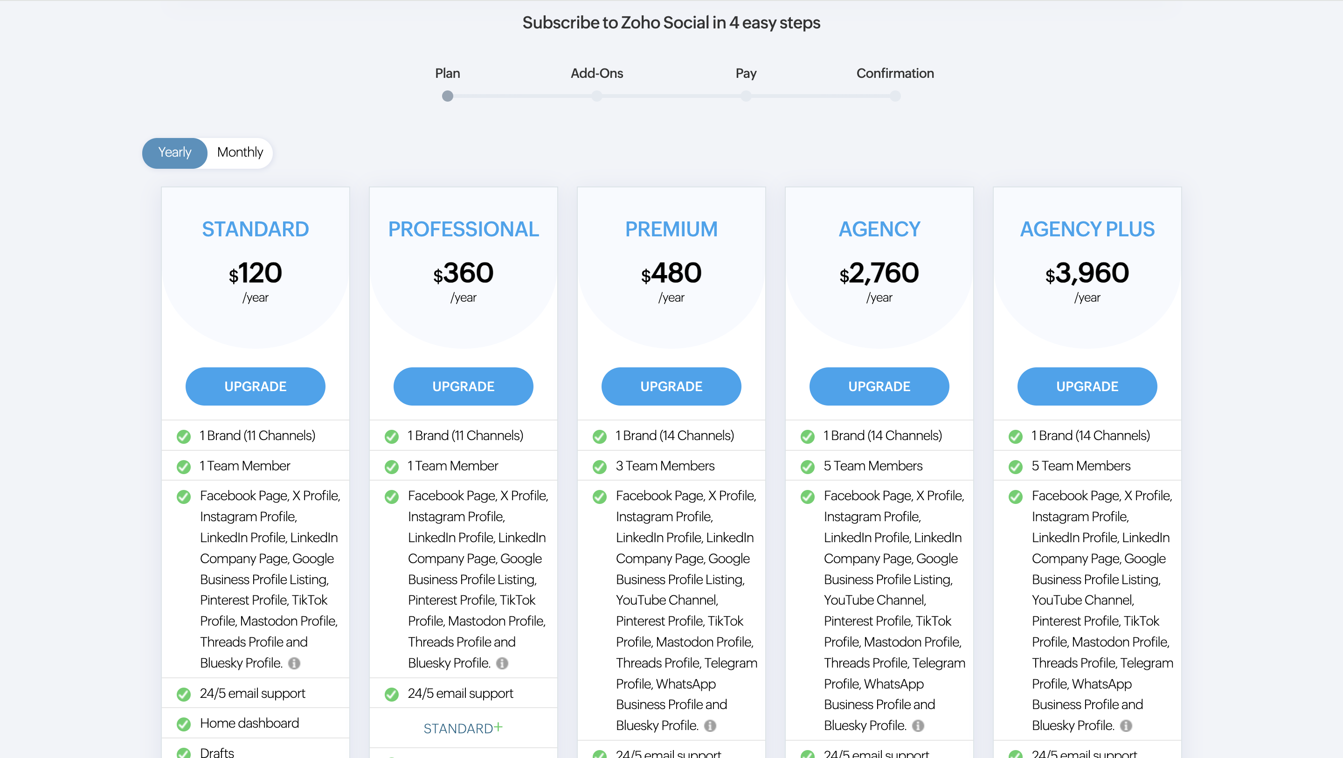Click the Confirmation step dot on progress bar

[x=895, y=96]
